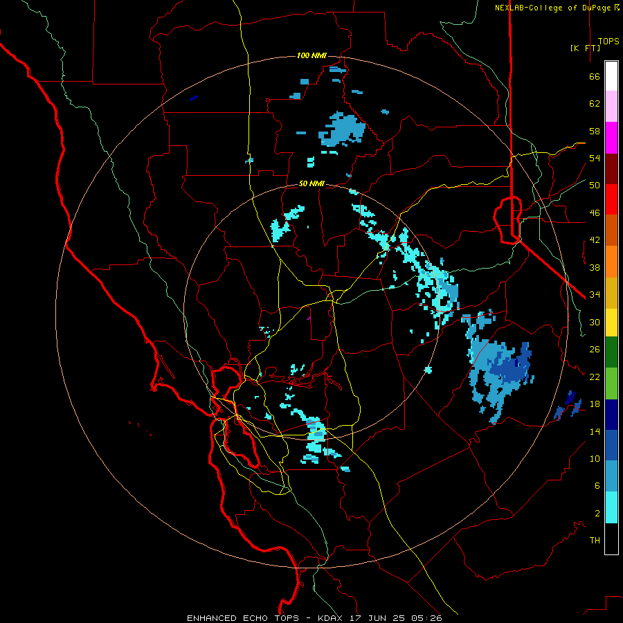Click the 50 NMI range ring label
Viewport: 623px width, 623px height.
pyautogui.click(x=311, y=183)
